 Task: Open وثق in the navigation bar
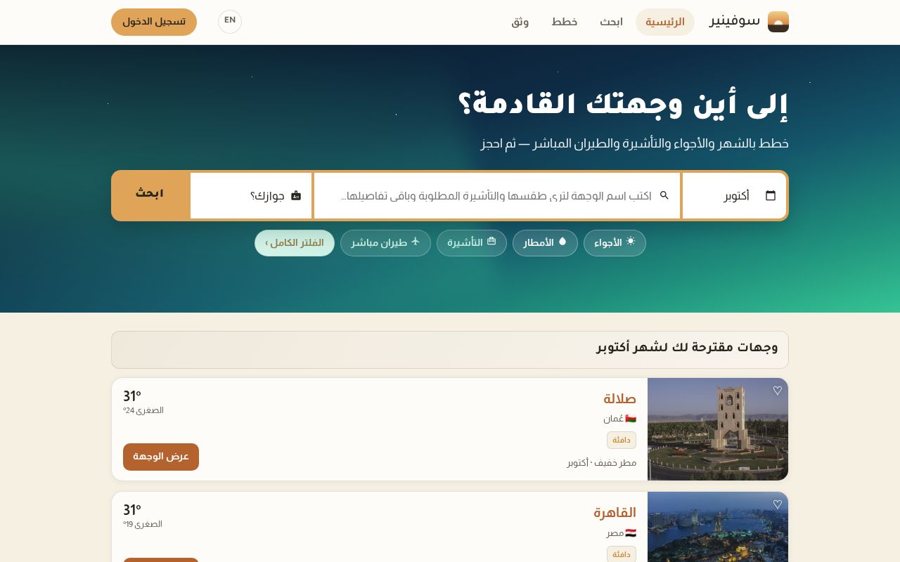(520, 22)
